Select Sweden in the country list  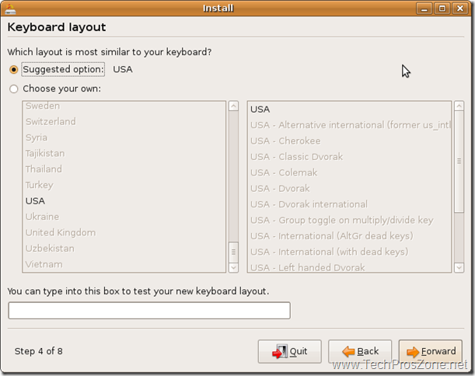pyautogui.click(x=124, y=106)
